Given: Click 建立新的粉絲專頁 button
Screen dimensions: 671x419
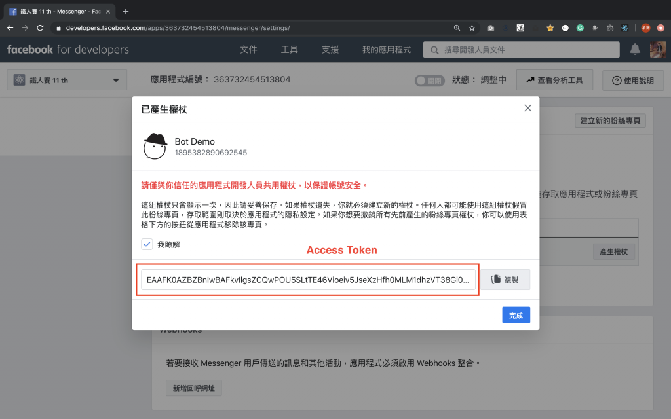Looking at the screenshot, I should (610, 120).
